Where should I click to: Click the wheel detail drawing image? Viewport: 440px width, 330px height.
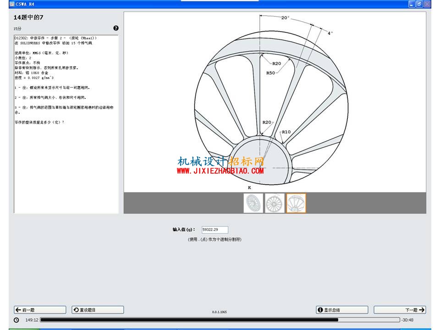(x=275, y=102)
